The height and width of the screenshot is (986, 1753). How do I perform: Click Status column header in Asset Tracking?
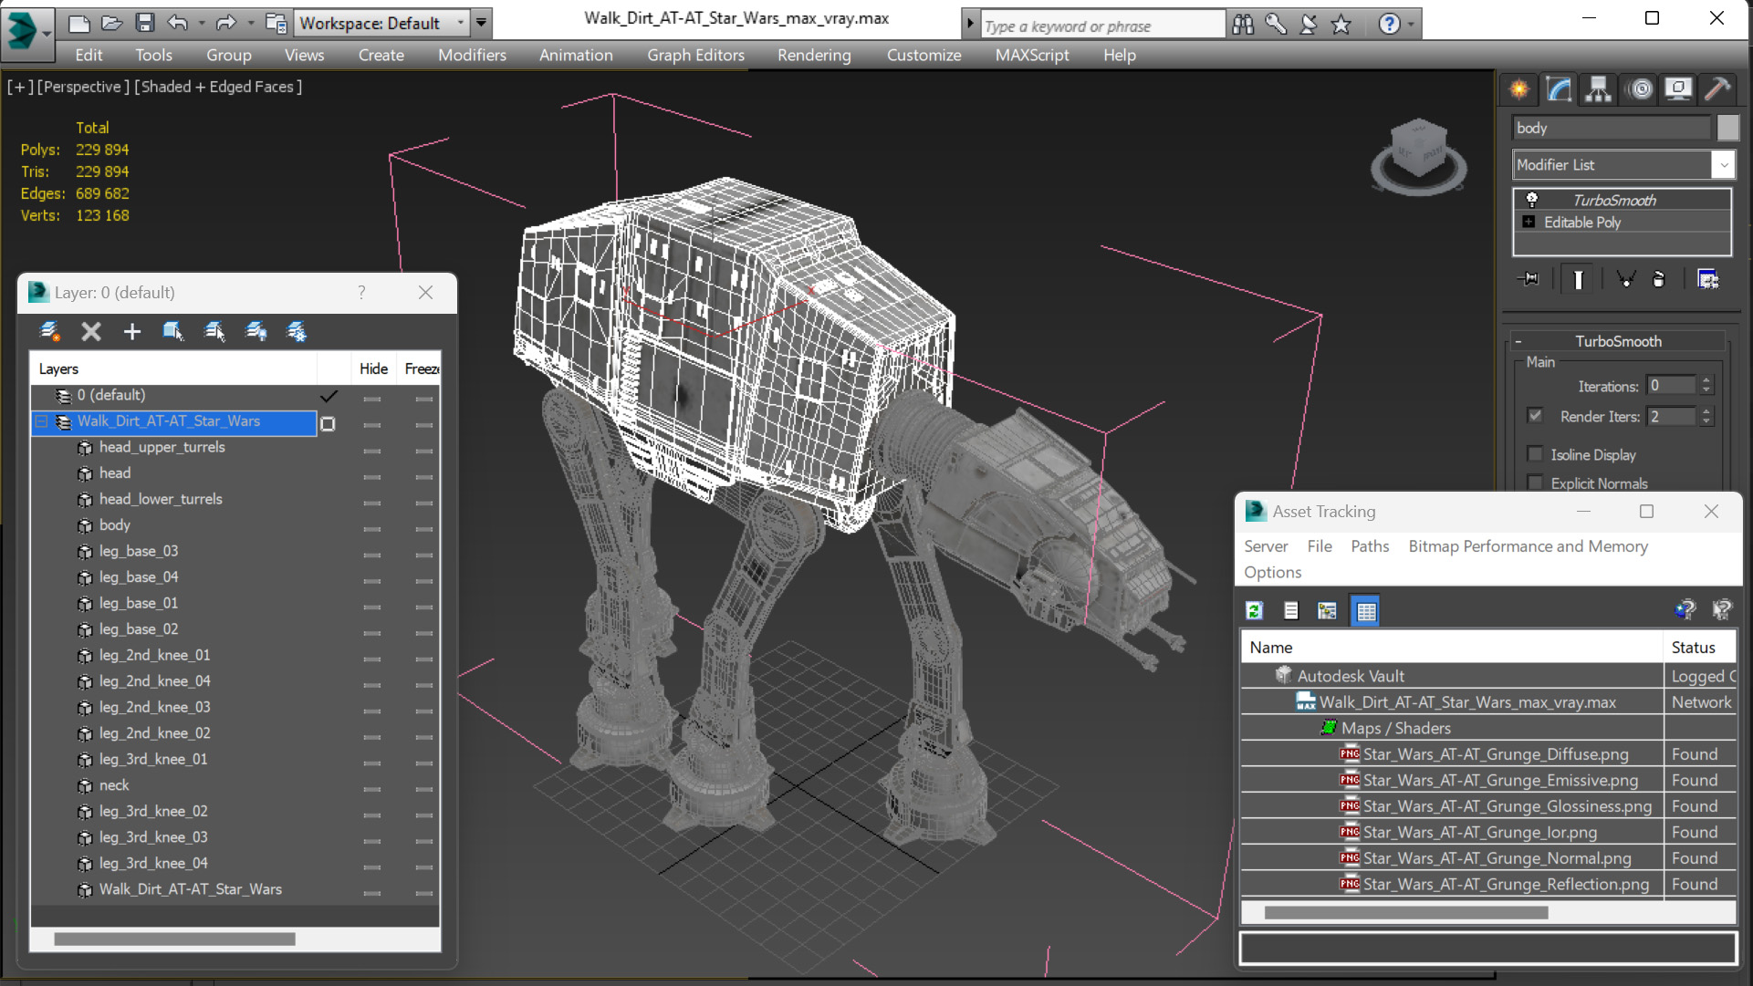[1698, 647]
